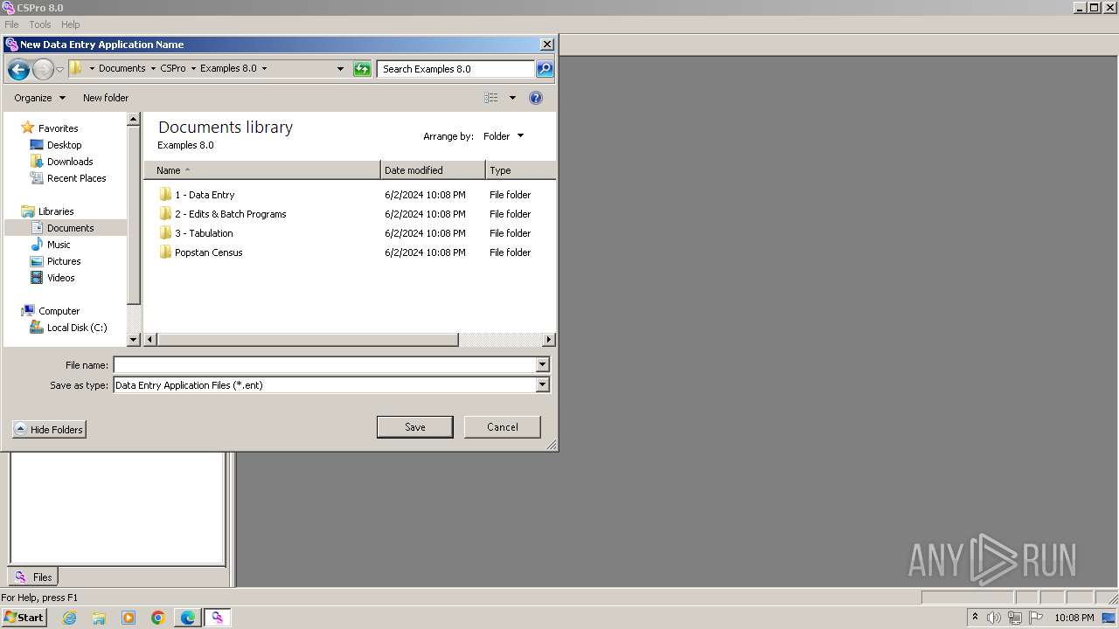Open the Arrange by Folder dropdown
Image resolution: width=1119 pixels, height=629 pixels.
(504, 136)
